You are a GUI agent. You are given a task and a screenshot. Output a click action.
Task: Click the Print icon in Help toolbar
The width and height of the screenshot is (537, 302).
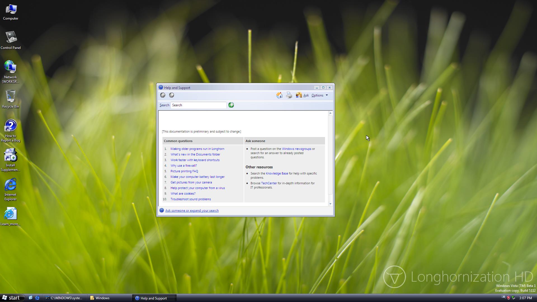pos(289,95)
